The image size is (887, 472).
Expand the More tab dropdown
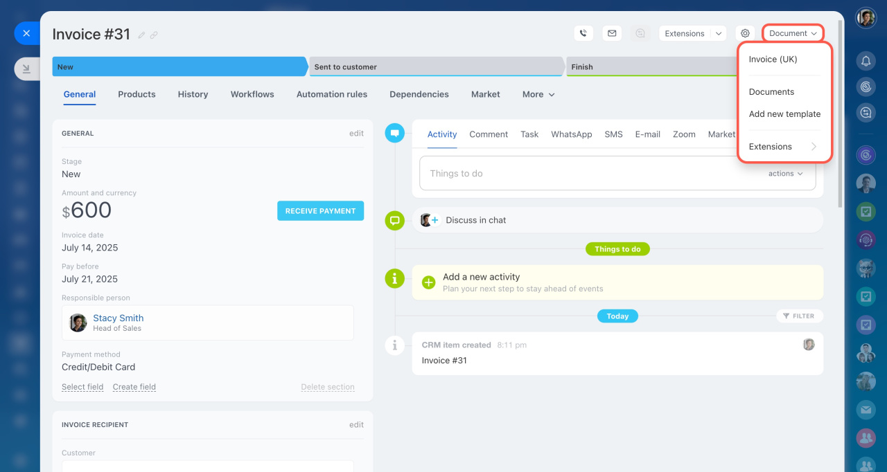[x=538, y=94]
